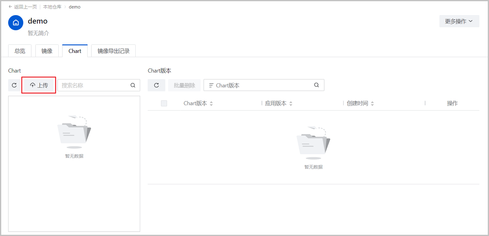Open the 更多操作 dropdown
489x236 pixels.
pos(459,21)
